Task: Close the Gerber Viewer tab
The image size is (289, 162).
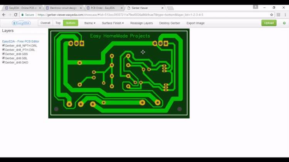Action: pos(162,8)
